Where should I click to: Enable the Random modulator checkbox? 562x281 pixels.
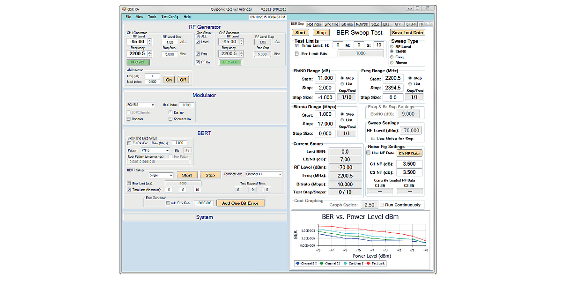pos(129,119)
